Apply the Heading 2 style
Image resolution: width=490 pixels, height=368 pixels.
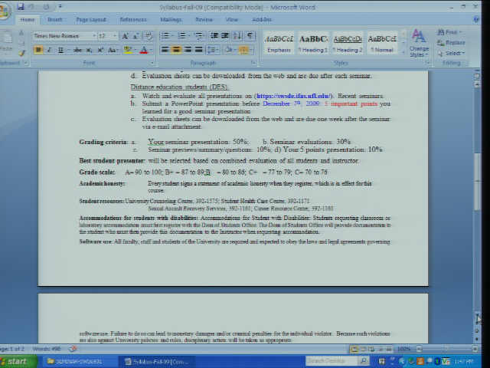pyautogui.click(x=348, y=43)
